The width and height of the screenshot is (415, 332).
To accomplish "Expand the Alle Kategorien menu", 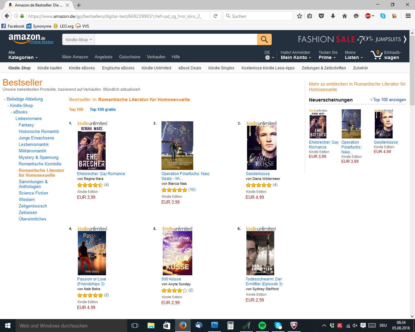I will pyautogui.click(x=23, y=55).
